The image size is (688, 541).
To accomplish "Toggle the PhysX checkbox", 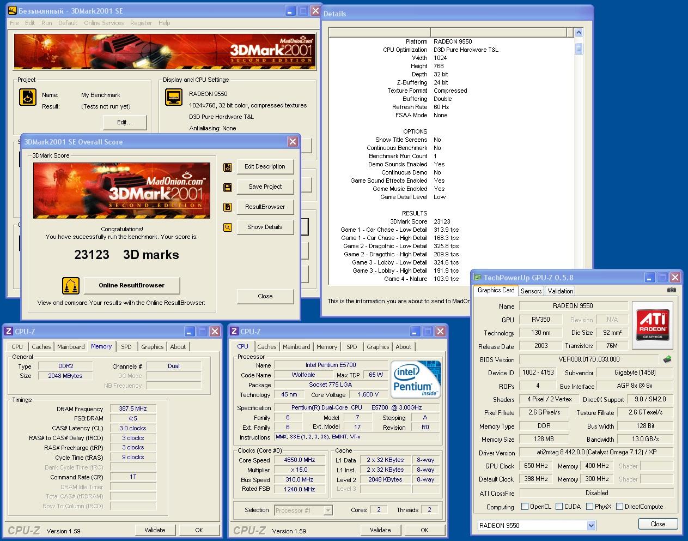I will pyautogui.click(x=589, y=507).
